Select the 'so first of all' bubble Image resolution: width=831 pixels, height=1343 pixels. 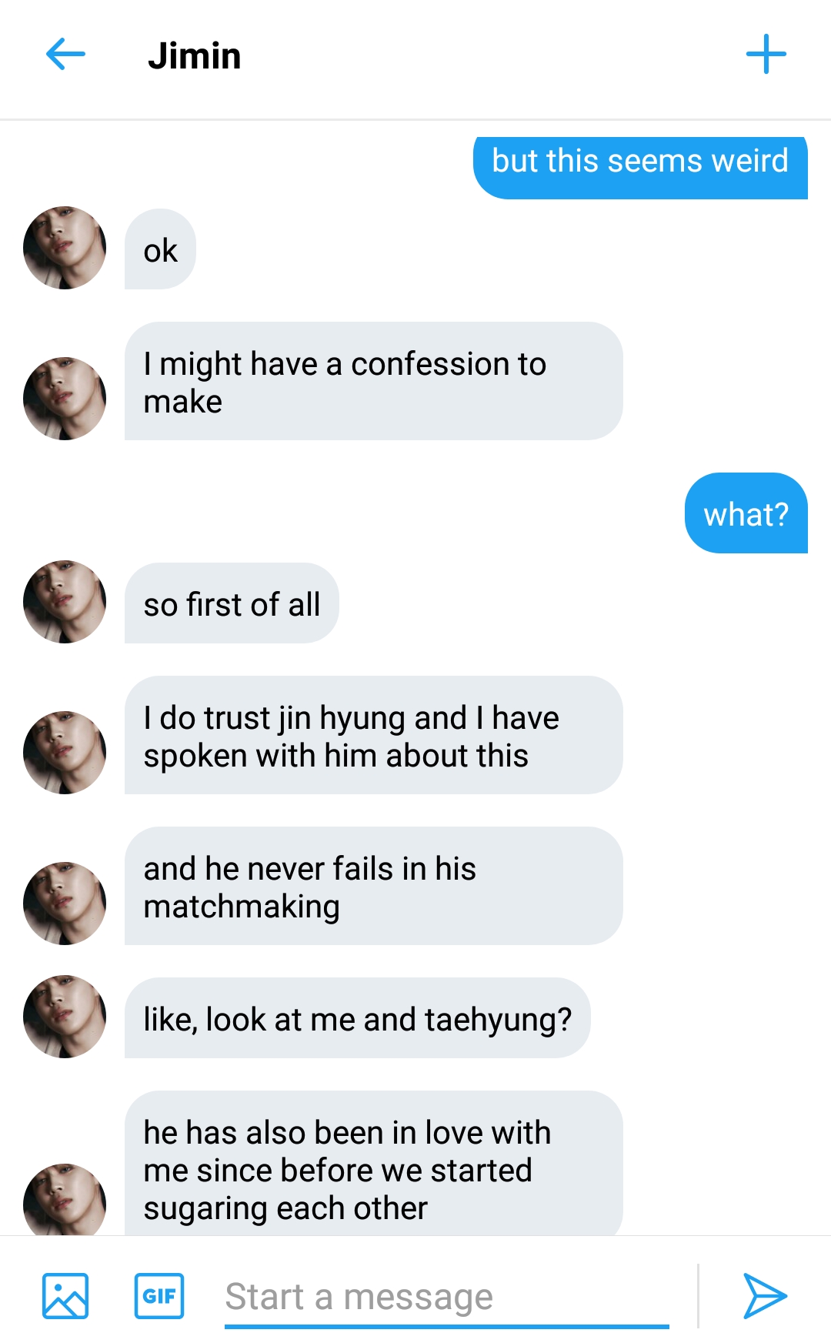[x=232, y=603]
